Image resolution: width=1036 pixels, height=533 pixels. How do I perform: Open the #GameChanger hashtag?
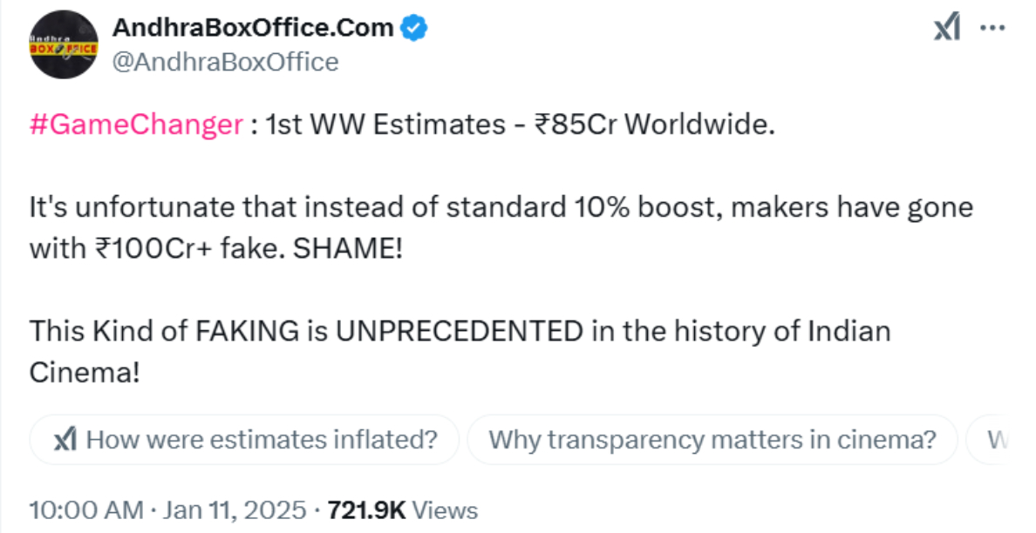137,125
